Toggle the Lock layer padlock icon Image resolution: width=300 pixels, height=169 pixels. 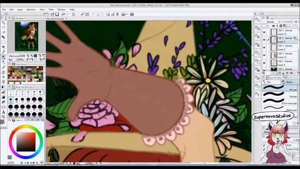click(x=281, y=26)
